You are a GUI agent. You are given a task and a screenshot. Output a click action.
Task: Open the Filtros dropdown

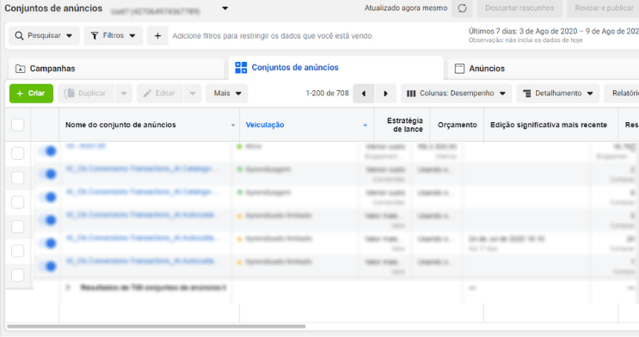coord(114,36)
